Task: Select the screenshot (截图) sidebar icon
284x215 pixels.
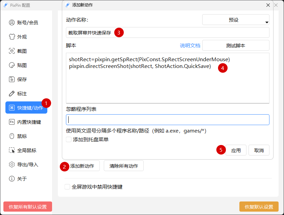Action: 12,51
